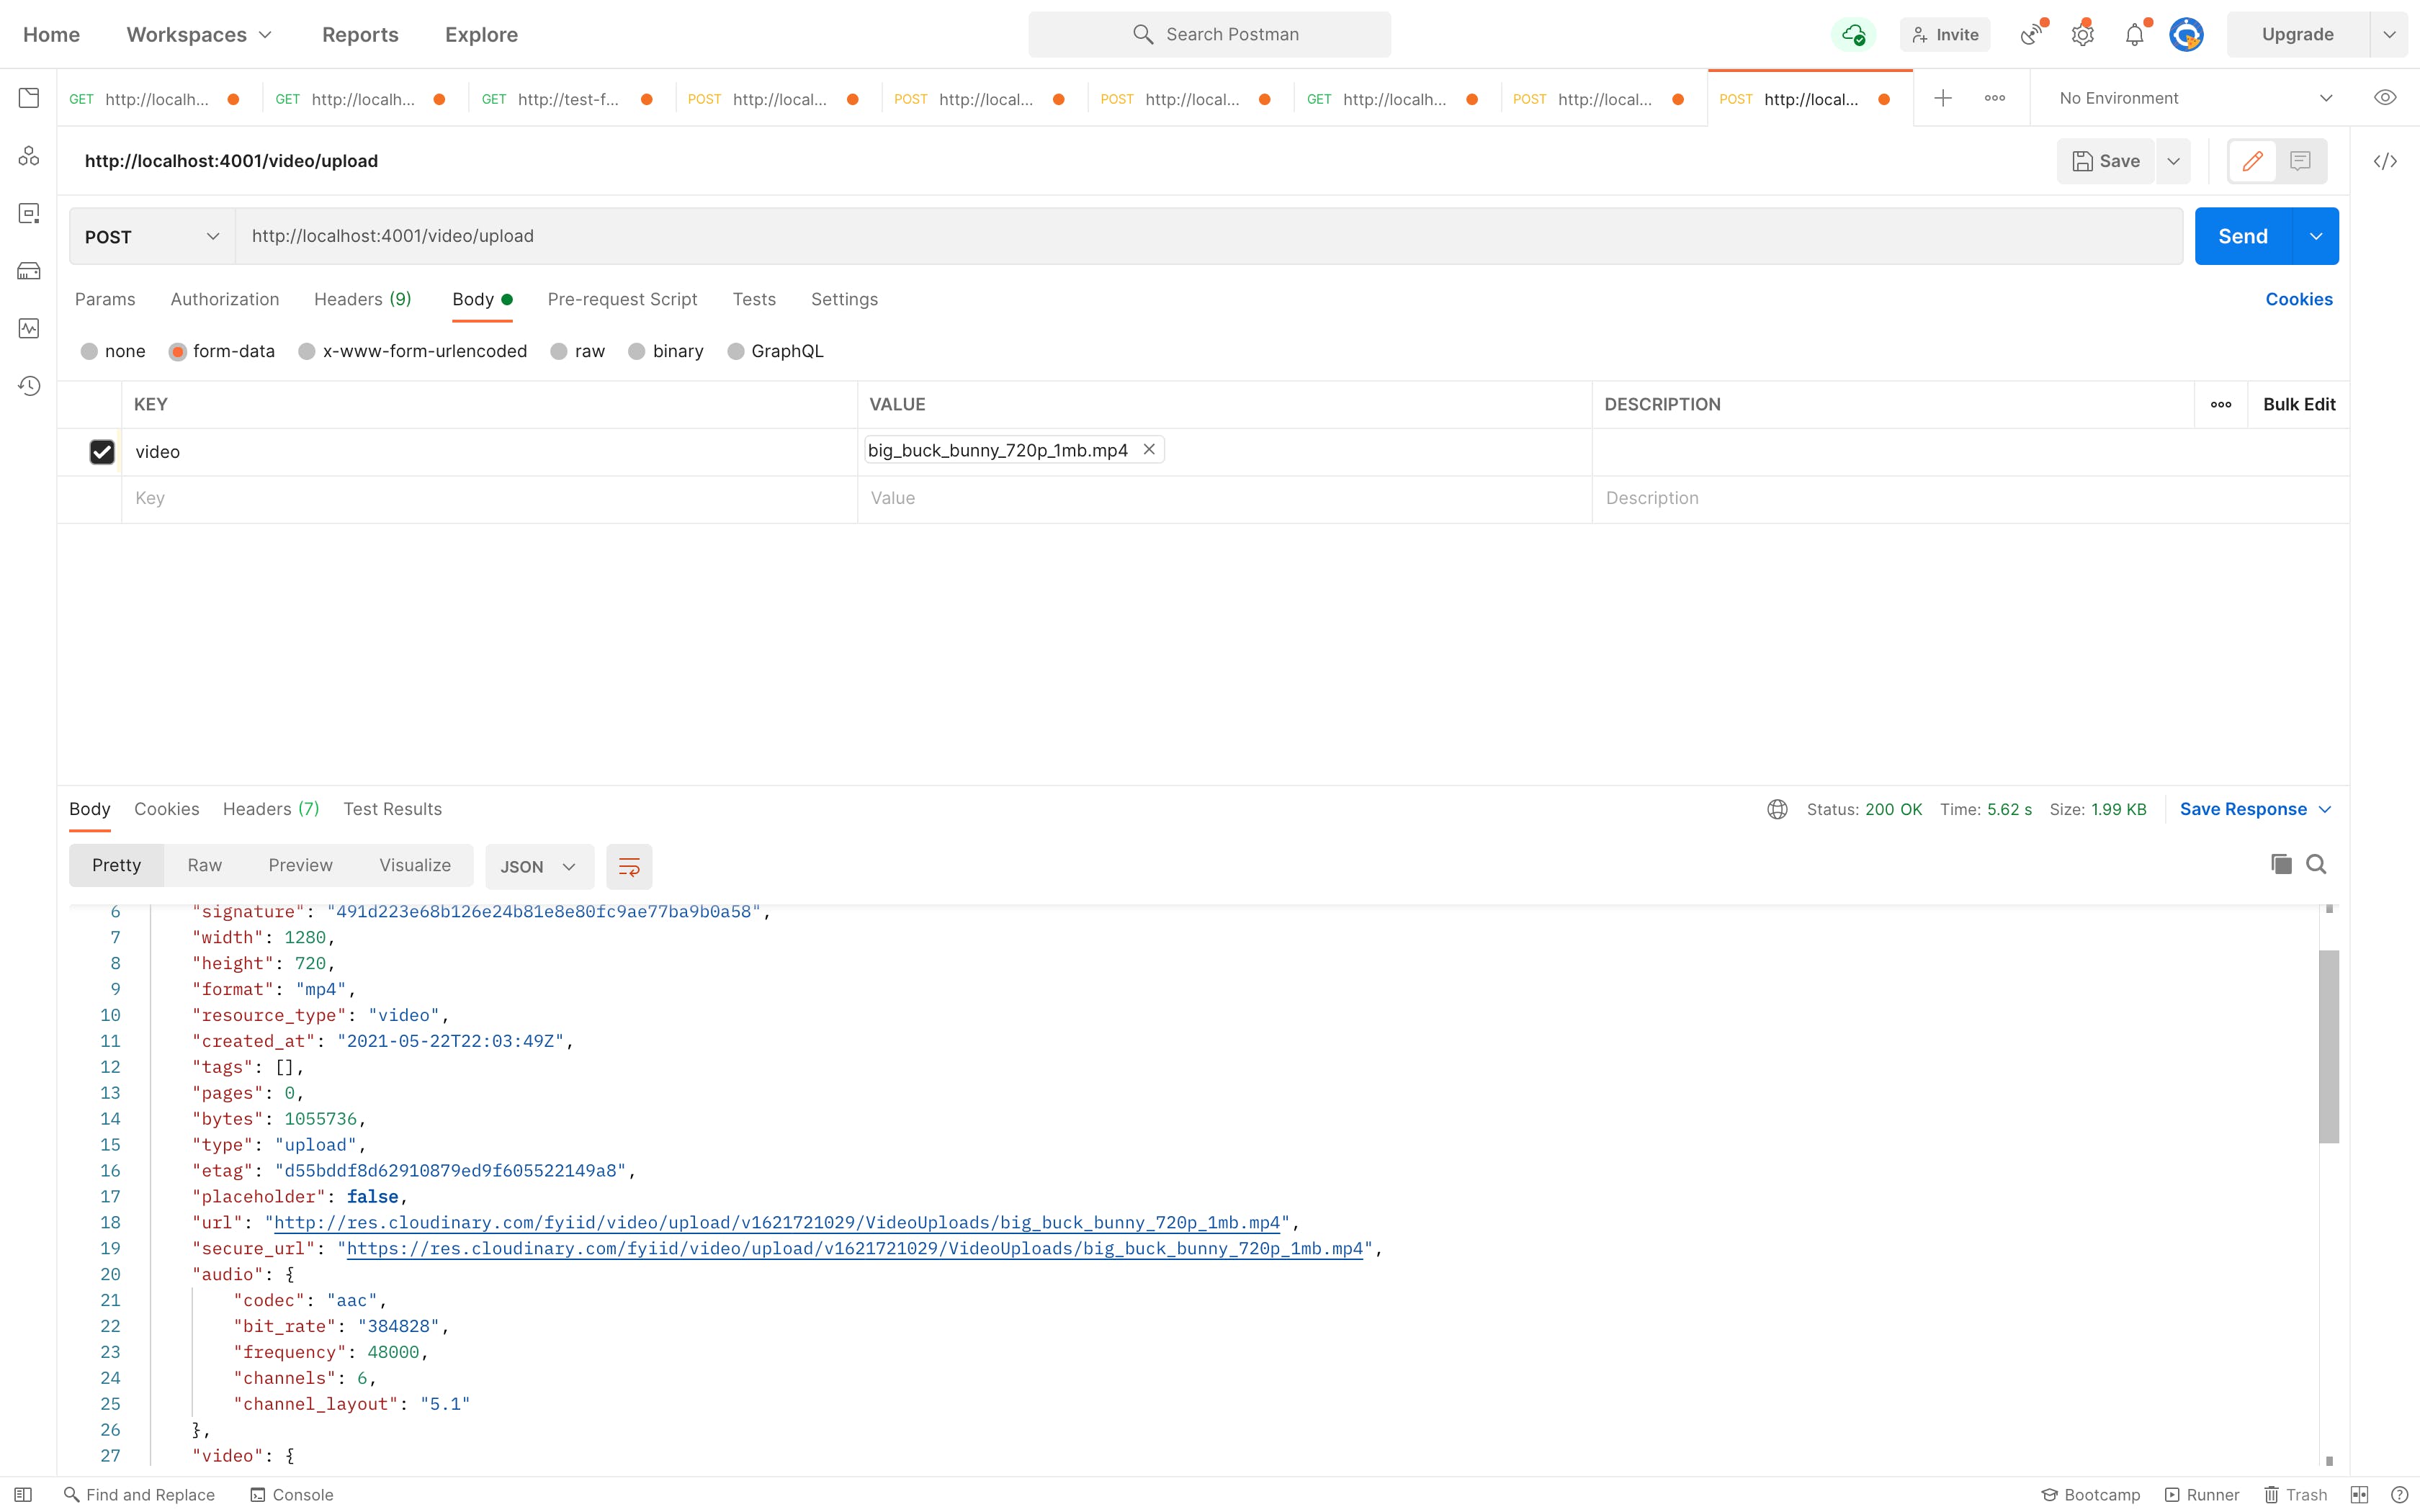Image resolution: width=2420 pixels, height=1512 pixels.
Task: Open the comments icon
Action: coord(2300,161)
